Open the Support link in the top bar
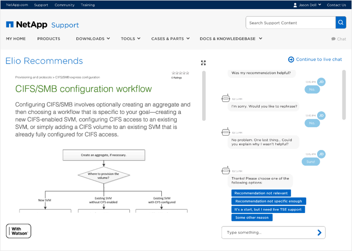352x251 pixels. (41, 5)
